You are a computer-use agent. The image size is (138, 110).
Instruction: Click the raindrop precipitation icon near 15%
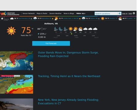(38, 34)
